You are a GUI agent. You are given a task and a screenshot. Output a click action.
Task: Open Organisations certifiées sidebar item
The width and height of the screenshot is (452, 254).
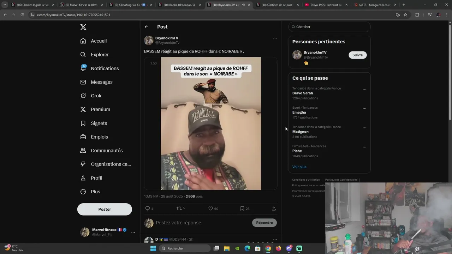coord(106,164)
